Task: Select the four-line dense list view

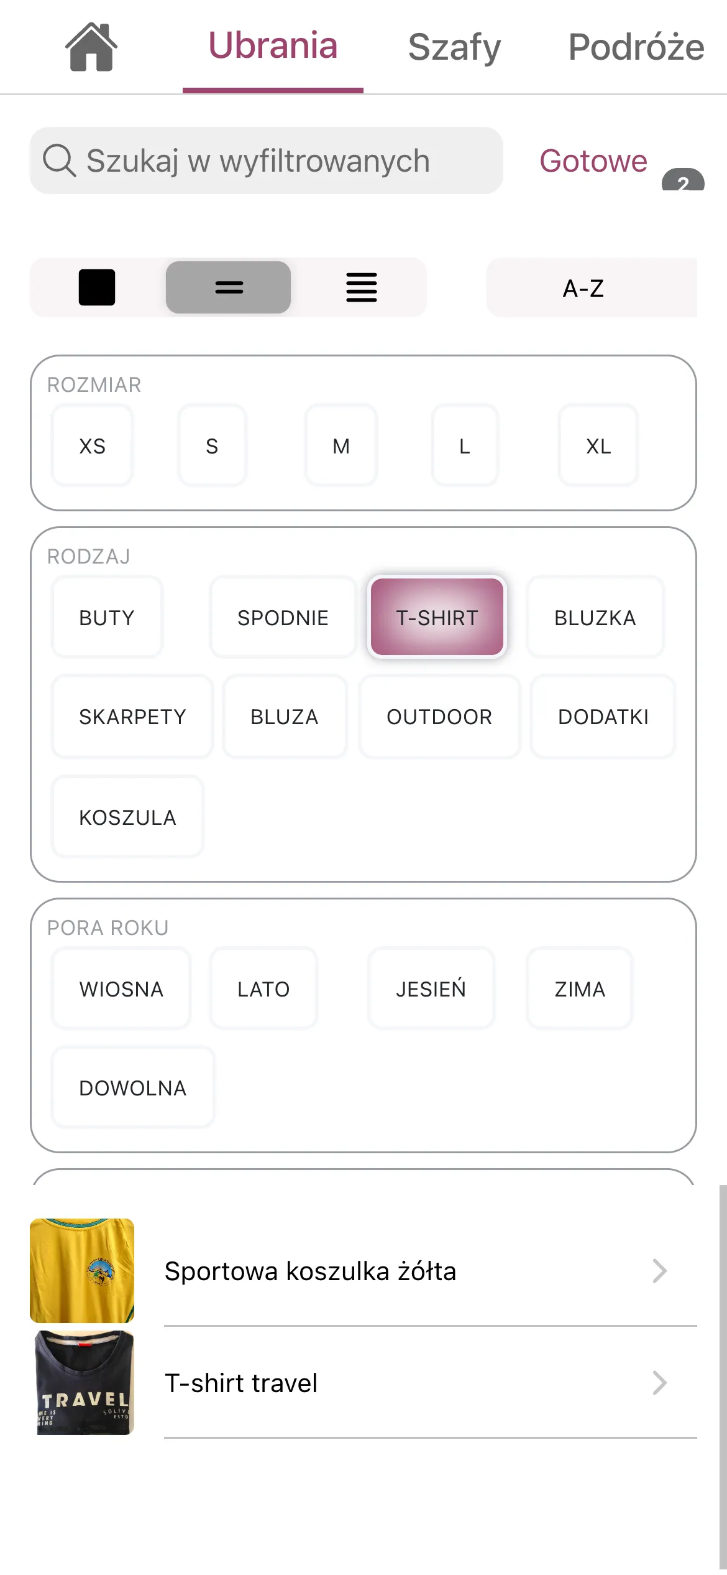Action: click(361, 287)
